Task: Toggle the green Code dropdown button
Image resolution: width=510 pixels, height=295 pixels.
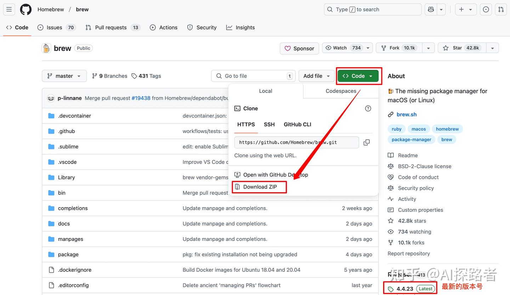Action: pyautogui.click(x=358, y=76)
